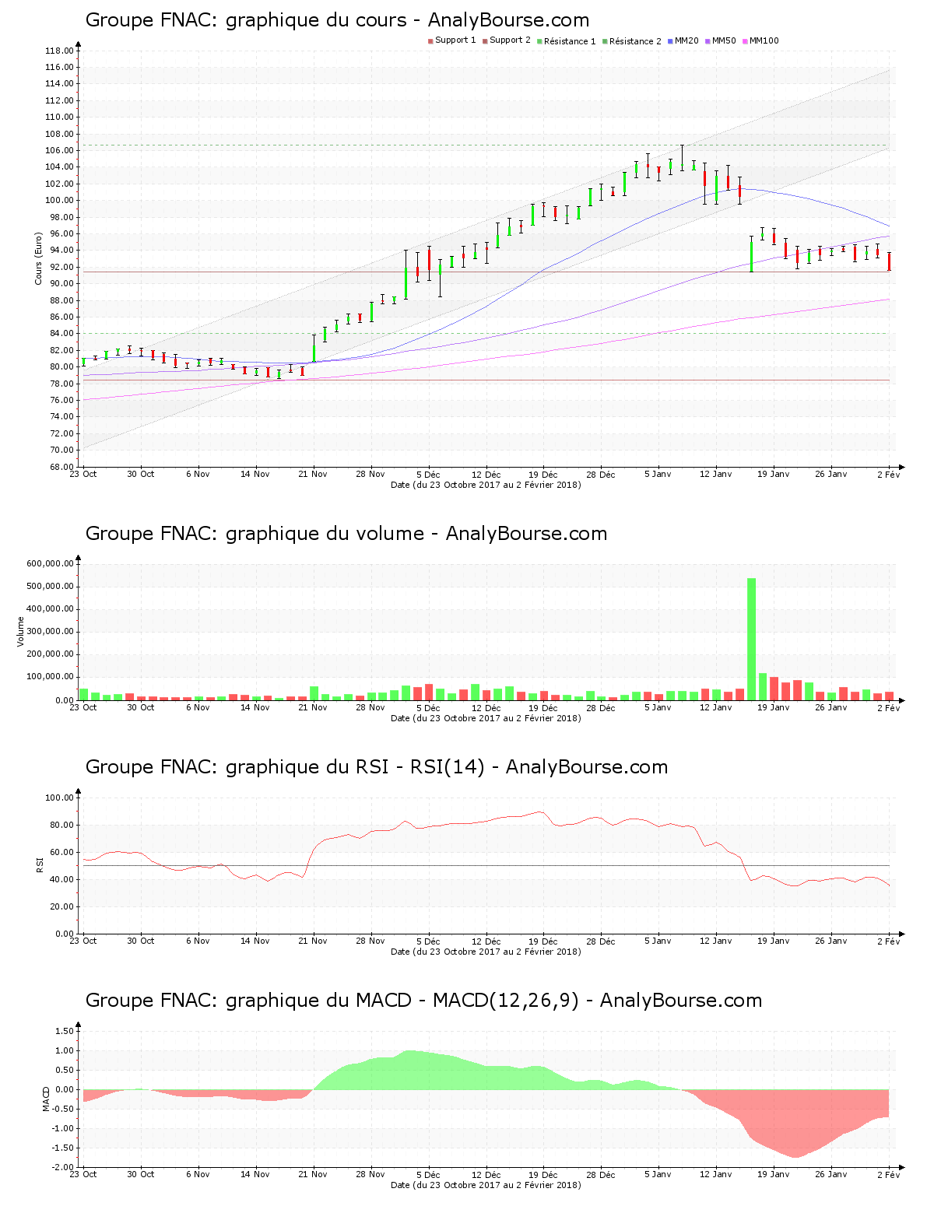934x1206 pixels.
Task: Click the 1.50 tick on MACD axis
Action: tap(64, 1031)
